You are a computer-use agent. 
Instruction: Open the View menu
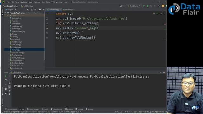pyautogui.click(x=17, y=2)
